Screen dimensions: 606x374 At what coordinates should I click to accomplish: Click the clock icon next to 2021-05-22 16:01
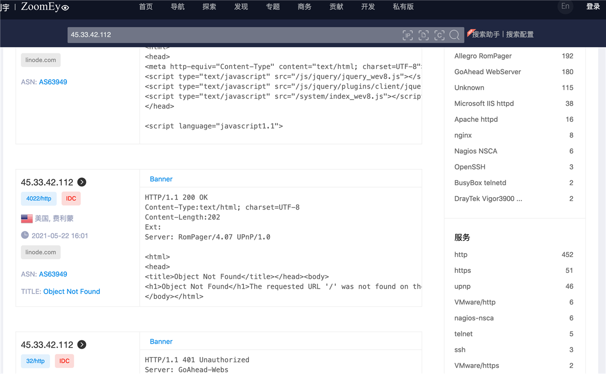point(25,235)
